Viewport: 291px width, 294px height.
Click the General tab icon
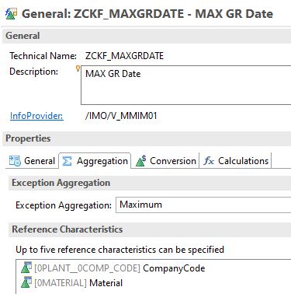click(15, 161)
